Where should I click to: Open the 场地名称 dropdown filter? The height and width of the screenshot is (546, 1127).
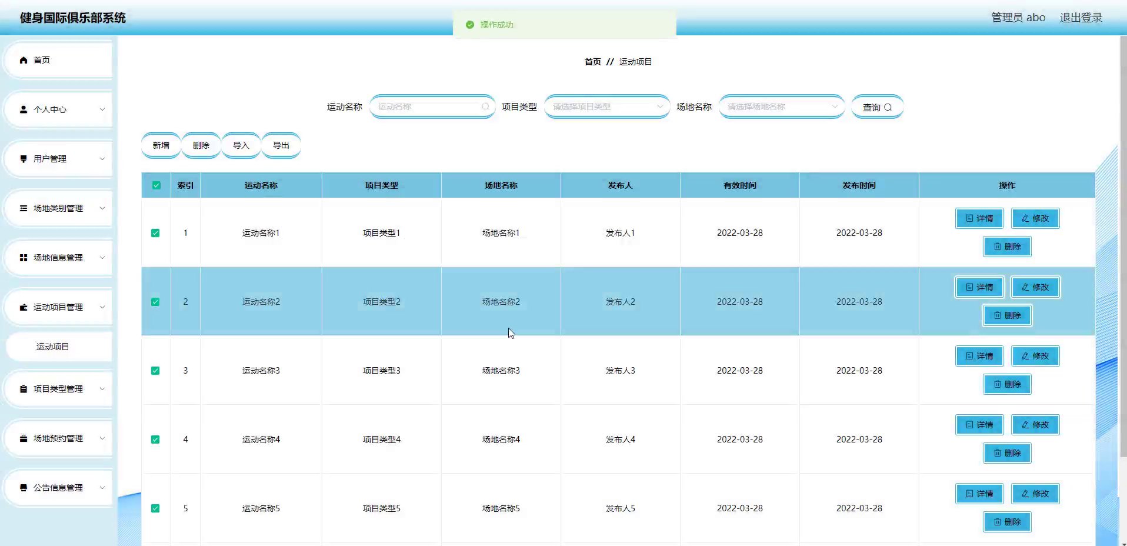782,106
